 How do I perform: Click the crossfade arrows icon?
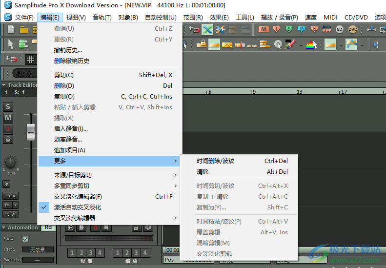[220, 30]
